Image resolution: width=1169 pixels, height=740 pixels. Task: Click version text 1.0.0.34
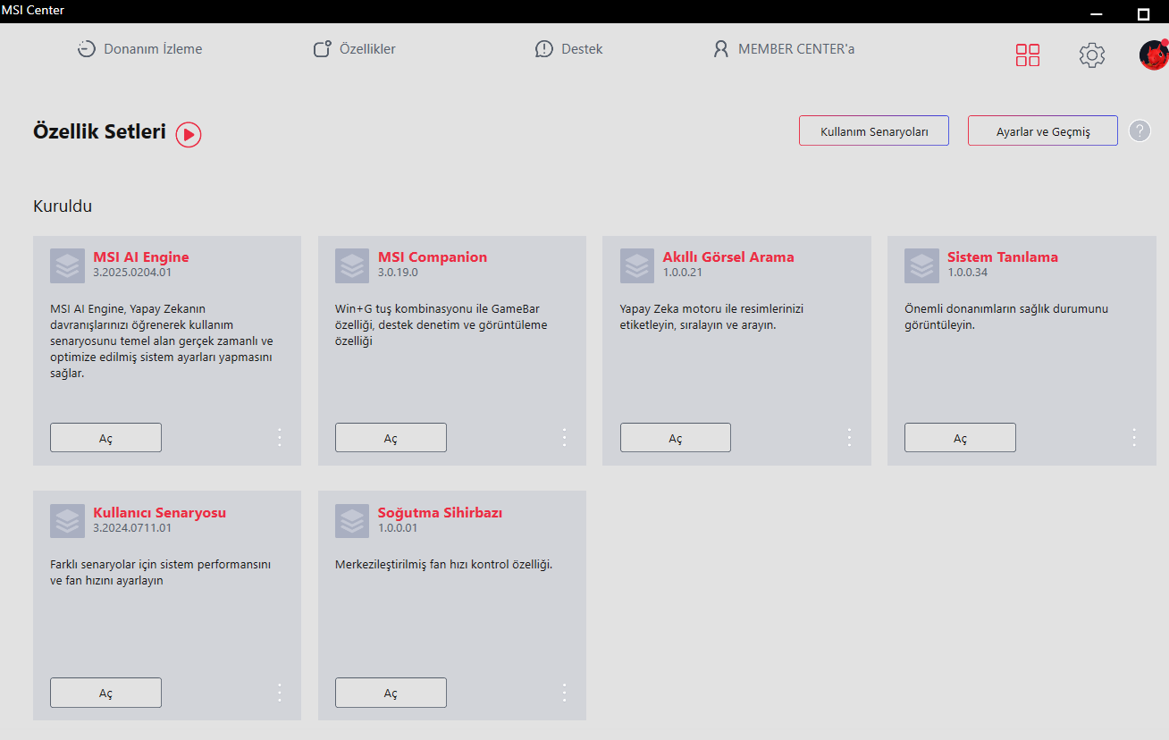coord(968,273)
